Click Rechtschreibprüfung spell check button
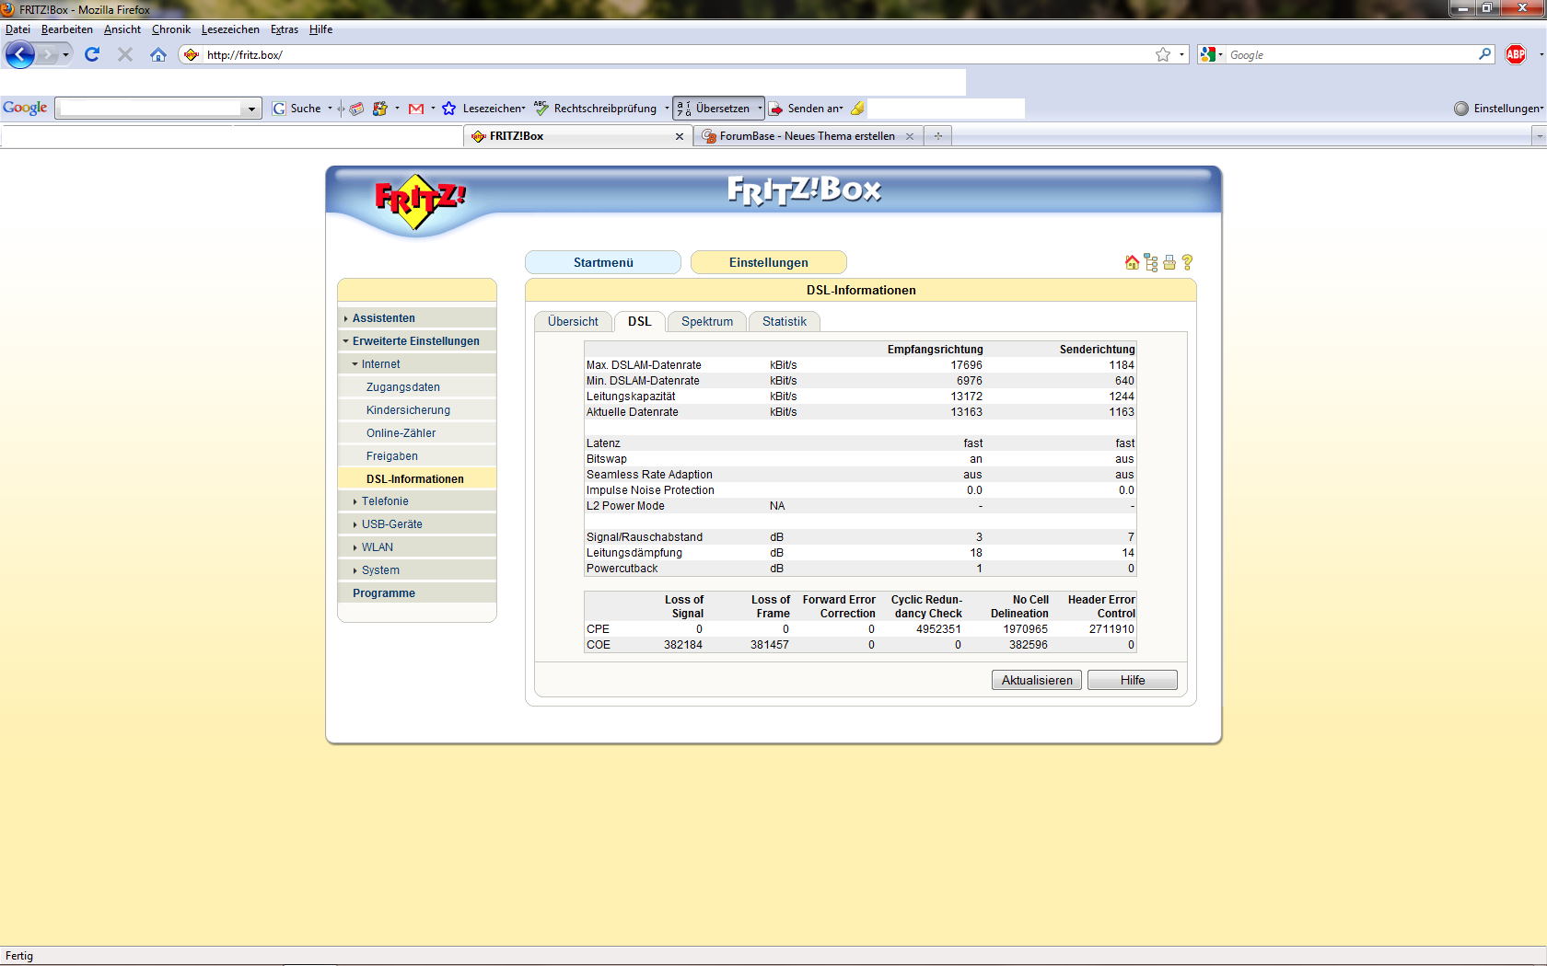1547x966 pixels. click(x=595, y=109)
